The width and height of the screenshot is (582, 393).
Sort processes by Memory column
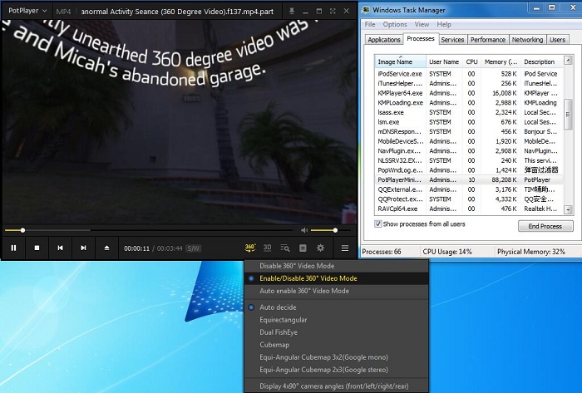501,61
